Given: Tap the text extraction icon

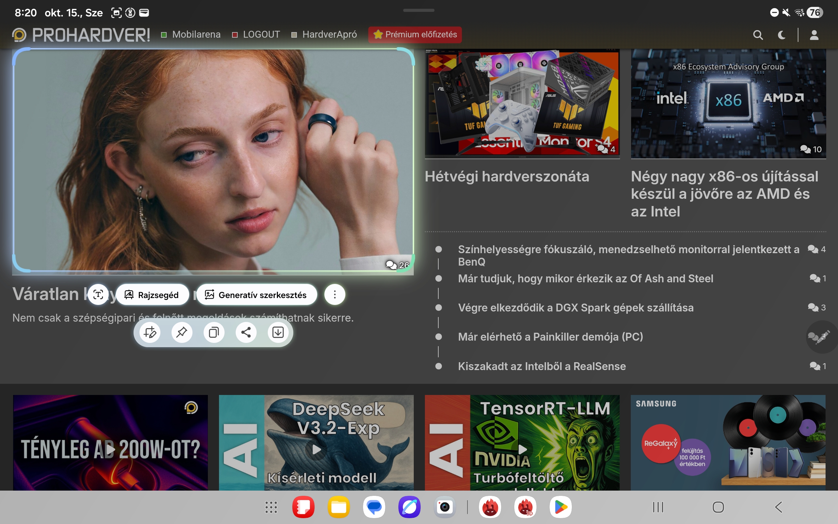Looking at the screenshot, I should pyautogui.click(x=98, y=294).
